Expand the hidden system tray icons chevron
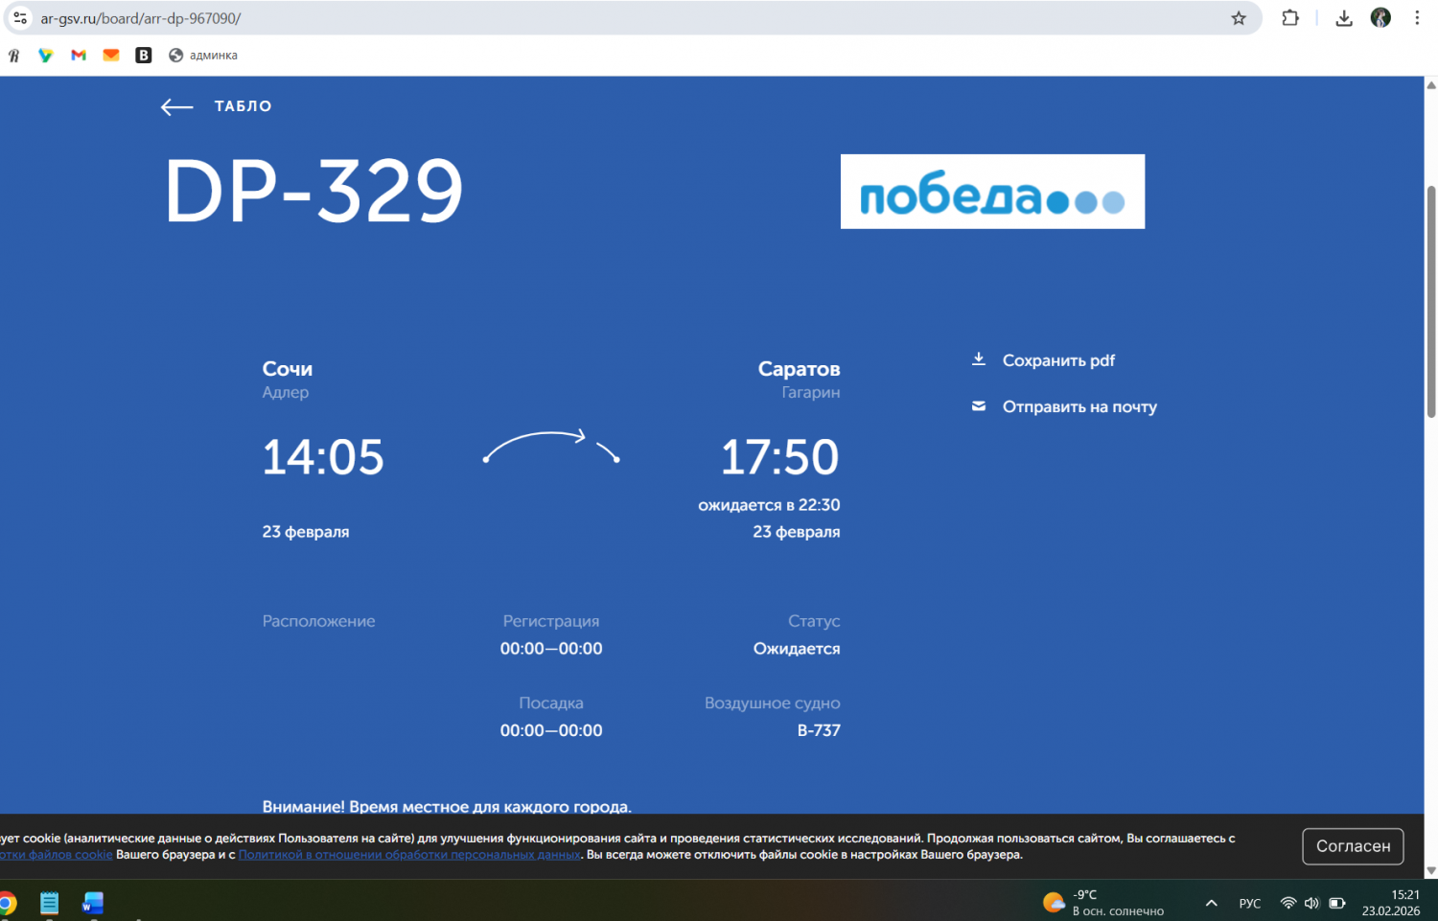Image resolution: width=1438 pixels, height=921 pixels. click(x=1212, y=903)
